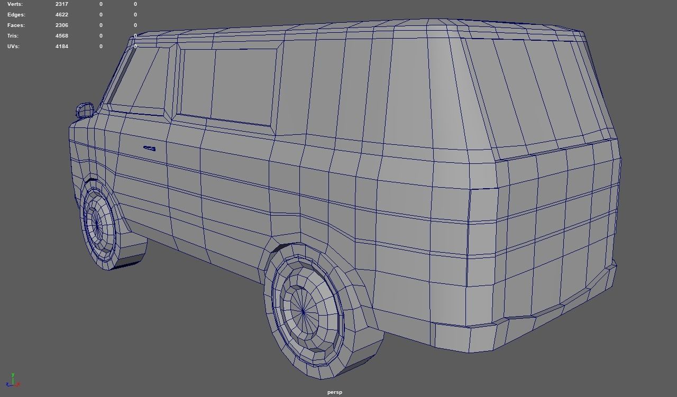Viewport: 677px width, 397px height.
Task: Click the persp camera name label
Action: [335, 392]
